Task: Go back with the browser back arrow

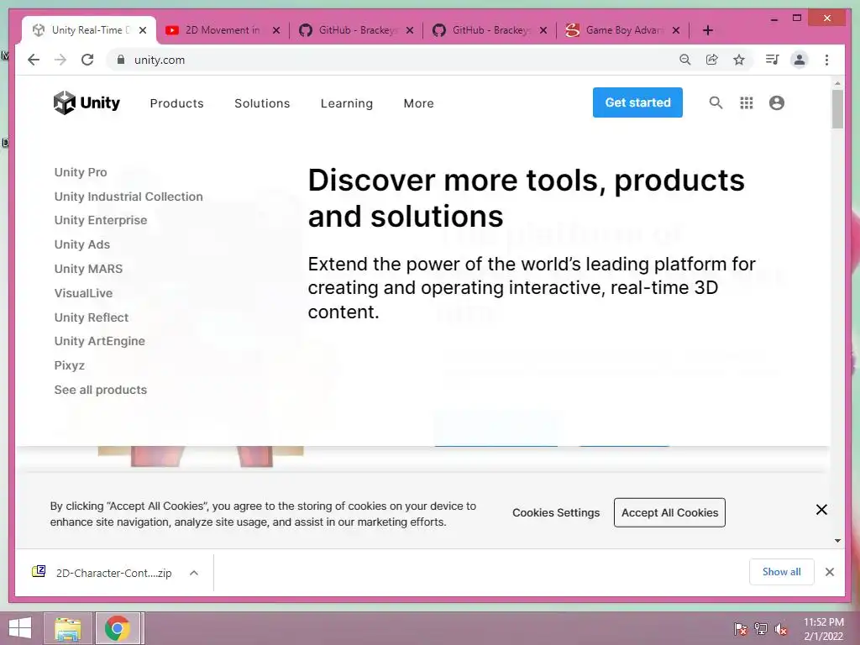Action: point(34,60)
